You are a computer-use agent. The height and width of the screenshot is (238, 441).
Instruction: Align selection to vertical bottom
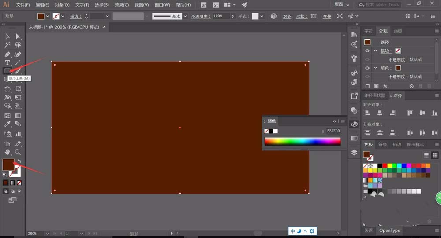434,113
